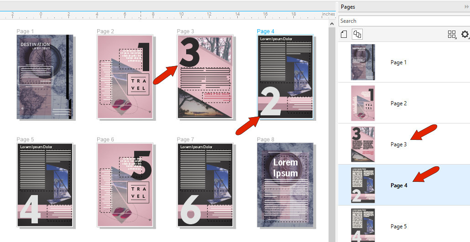Viewport: 470px width, 242px height.
Task: Click the Search field in Pages docker
Action: coord(404,21)
